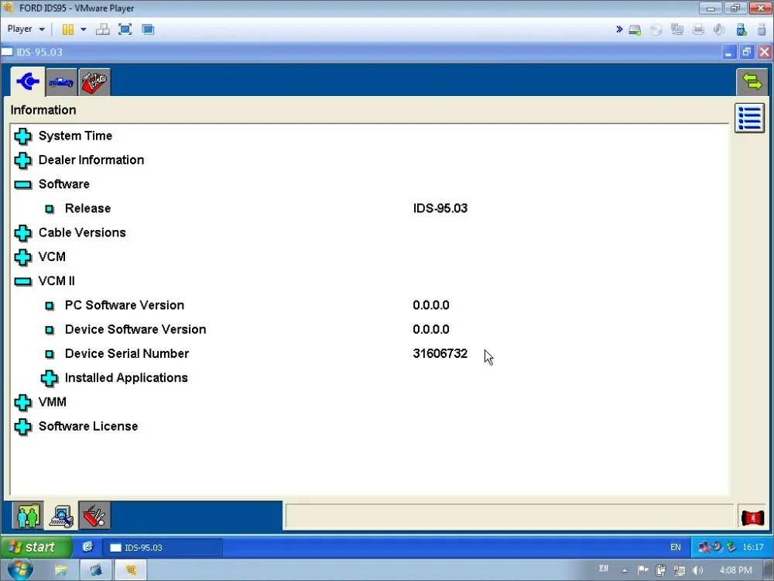This screenshot has height=581, width=774.
Task: Open Windows Explorer from host taskbar
Action: click(x=60, y=571)
